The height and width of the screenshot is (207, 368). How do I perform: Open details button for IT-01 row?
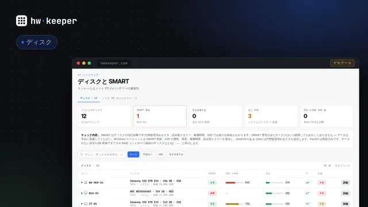346,204
